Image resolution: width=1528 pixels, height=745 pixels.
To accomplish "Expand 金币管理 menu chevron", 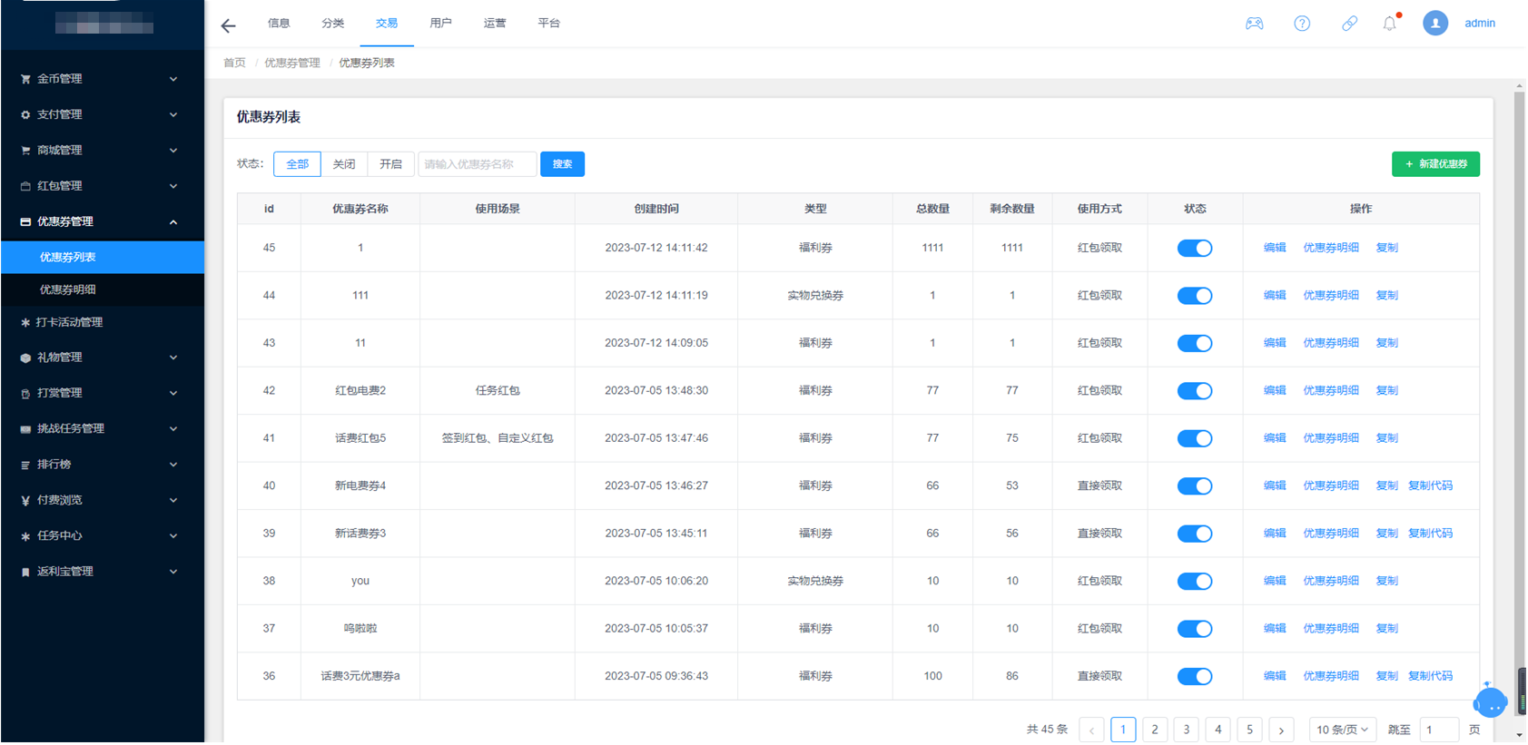I will 173,79.
